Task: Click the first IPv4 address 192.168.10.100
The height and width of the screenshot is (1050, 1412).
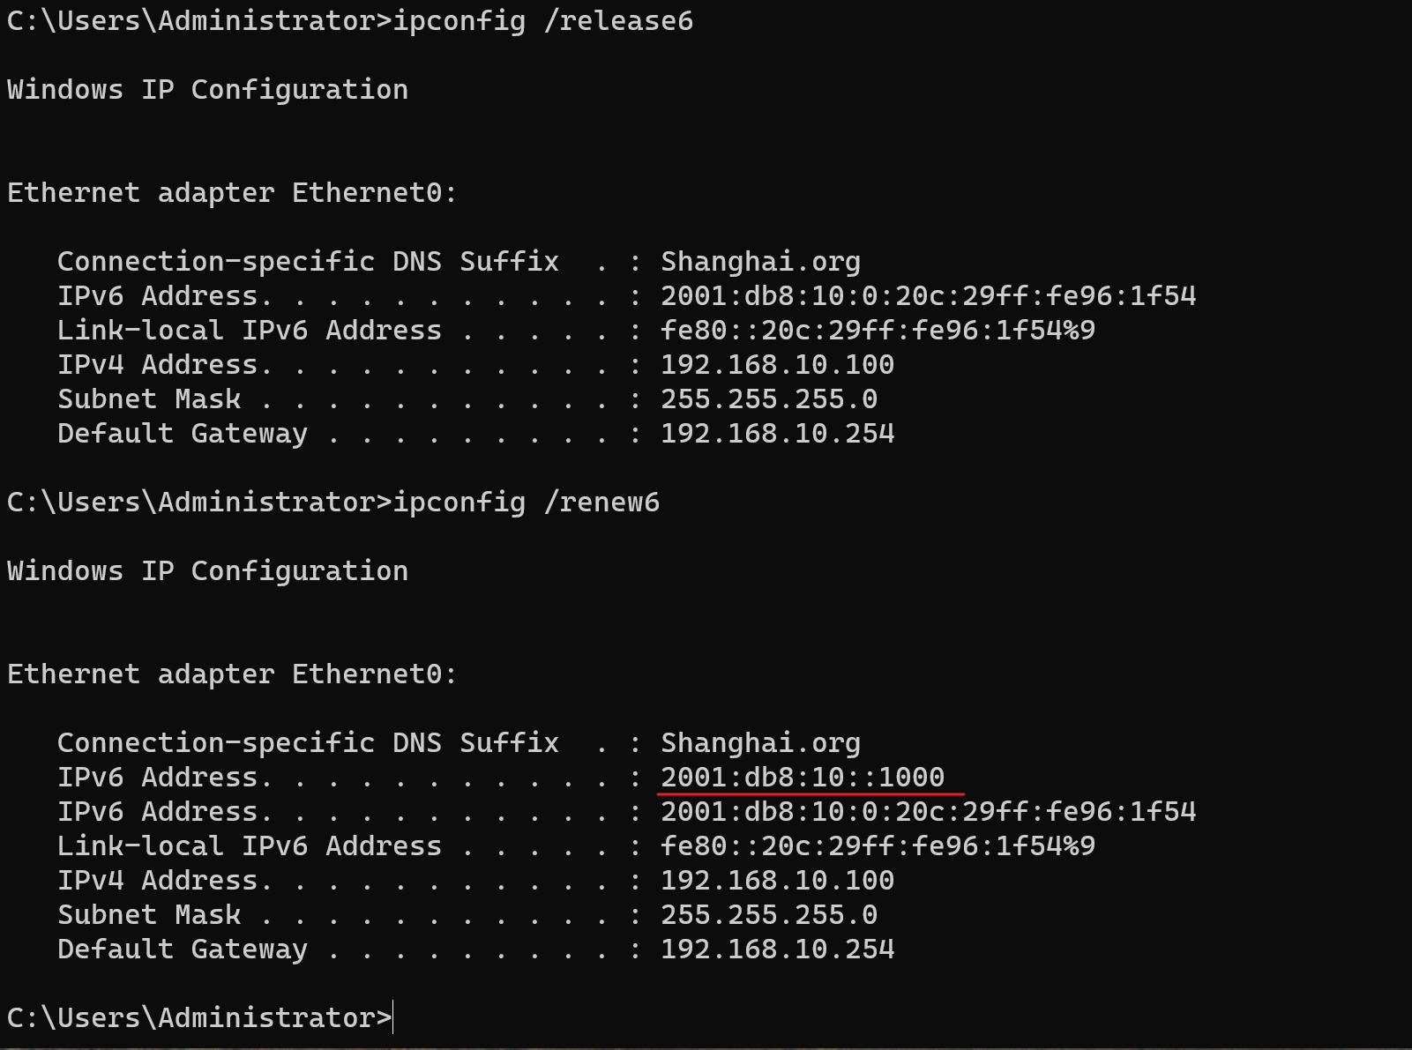Action: (778, 365)
